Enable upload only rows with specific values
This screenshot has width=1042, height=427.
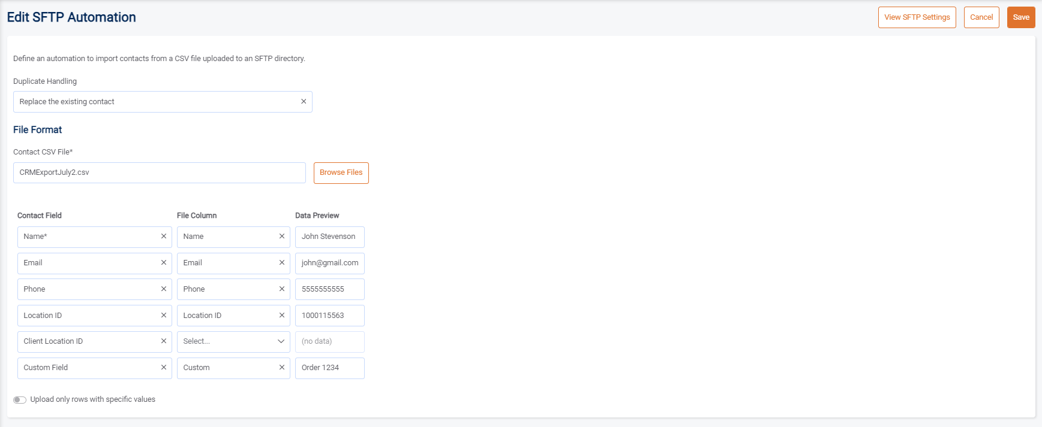20,400
